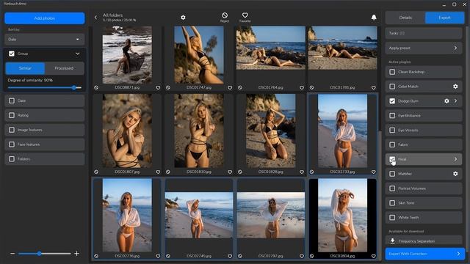Enable the Face features checkbox
Screen dimensions: 470x264
pos(12,144)
